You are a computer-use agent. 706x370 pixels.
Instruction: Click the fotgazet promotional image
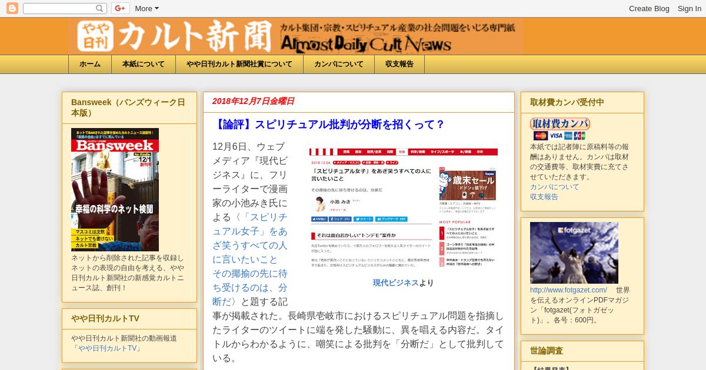(574, 253)
